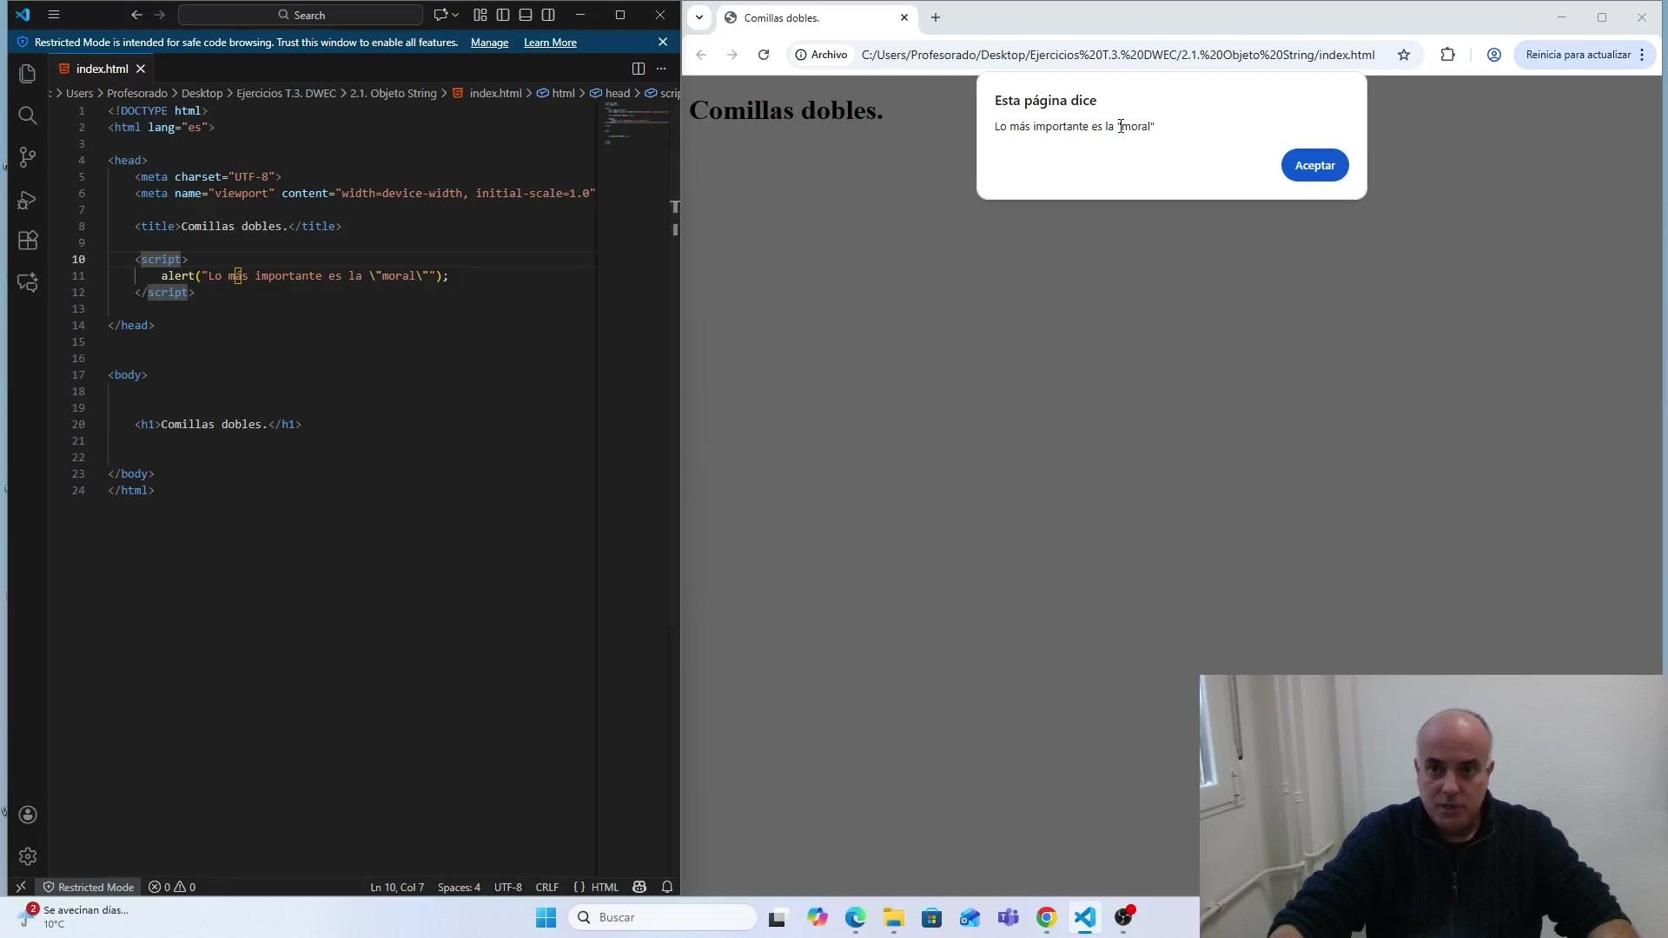Open the indentation Spaces: 4 selector
The height and width of the screenshot is (938, 1668).
(x=459, y=887)
